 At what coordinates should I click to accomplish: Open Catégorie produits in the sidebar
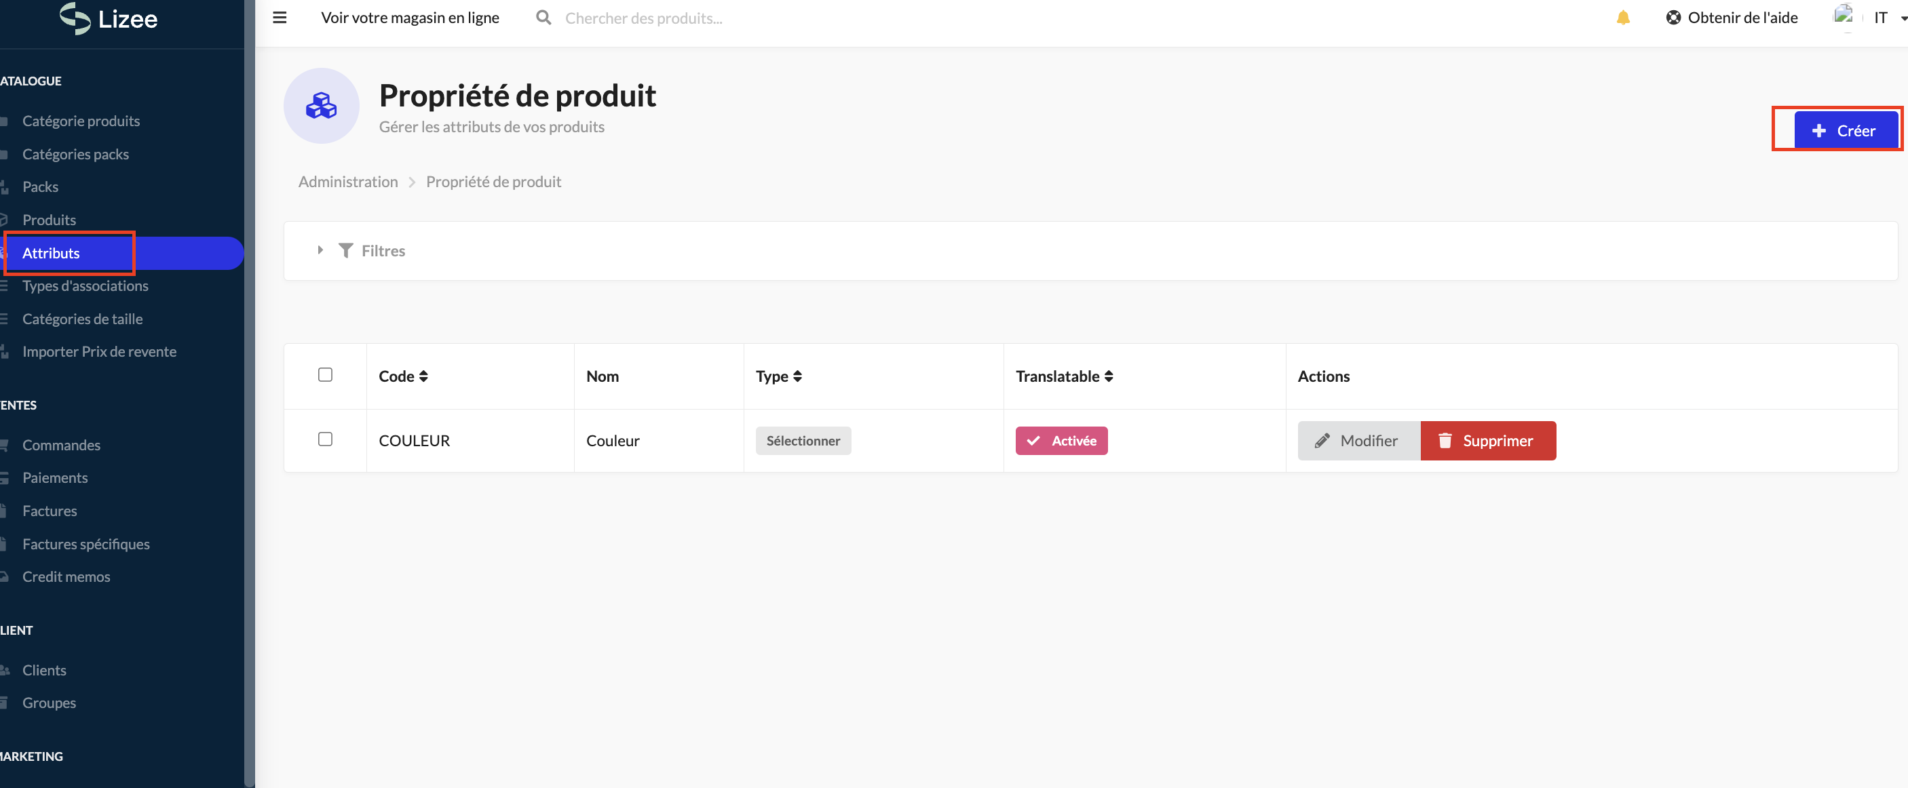[81, 121]
